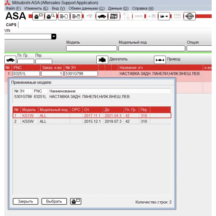Switch to the CAPS tab
Viewport: 216px width, 216px height.
coord(11,25)
